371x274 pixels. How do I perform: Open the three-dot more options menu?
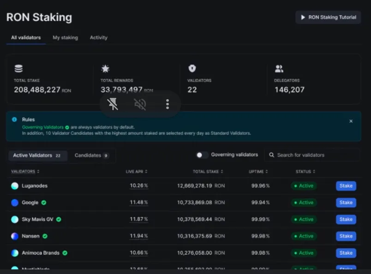point(168,104)
